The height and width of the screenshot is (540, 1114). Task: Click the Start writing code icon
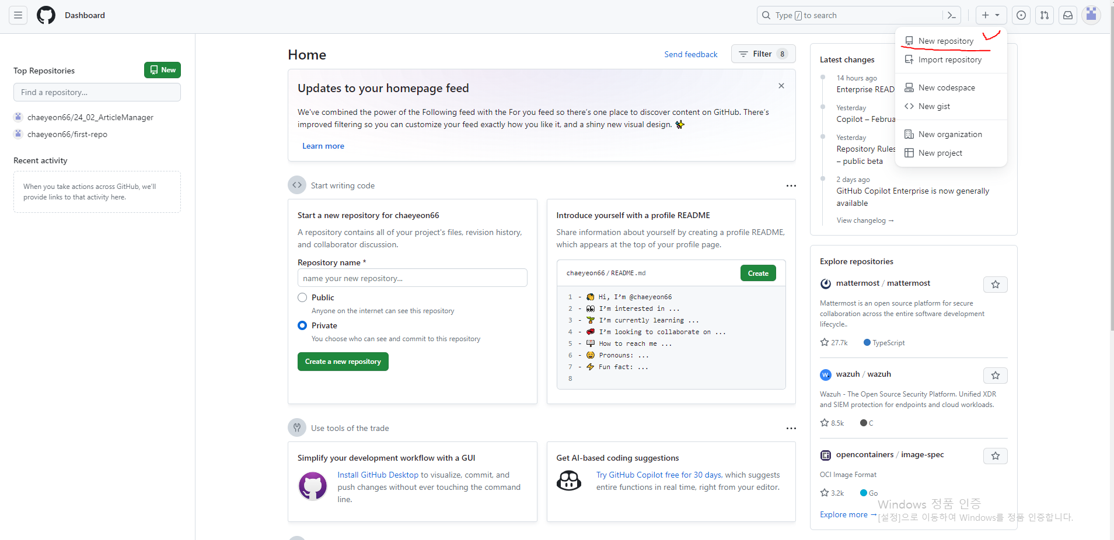point(297,185)
